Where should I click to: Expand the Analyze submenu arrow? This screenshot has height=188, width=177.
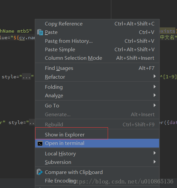[155, 95]
